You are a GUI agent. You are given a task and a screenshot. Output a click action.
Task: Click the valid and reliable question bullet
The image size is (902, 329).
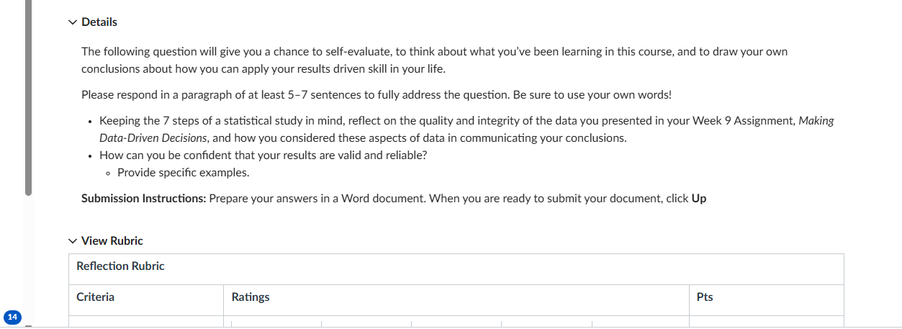263,156
